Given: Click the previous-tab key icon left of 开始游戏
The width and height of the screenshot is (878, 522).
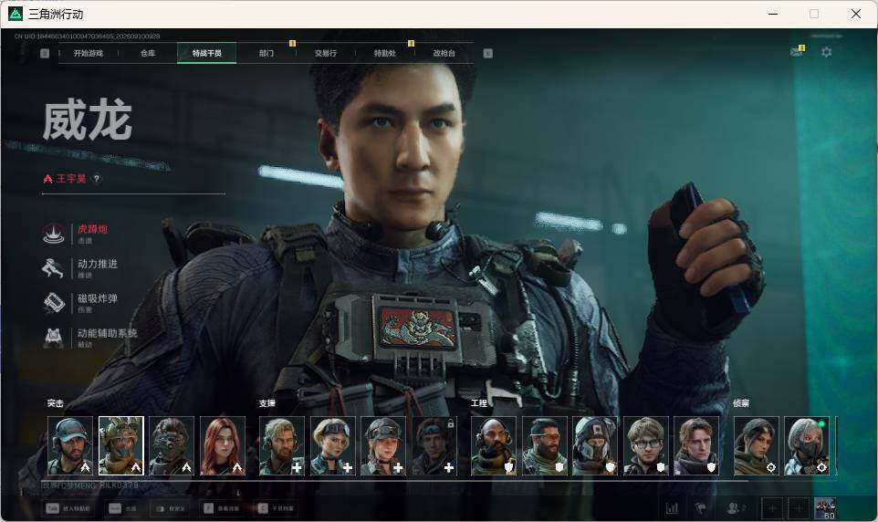Looking at the screenshot, I should (x=45, y=53).
